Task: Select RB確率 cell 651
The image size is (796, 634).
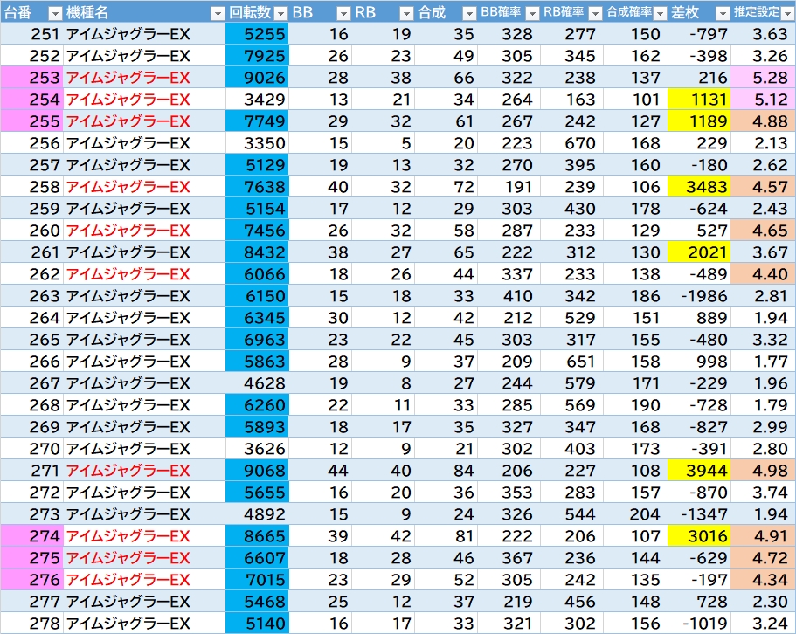Action: tap(571, 362)
